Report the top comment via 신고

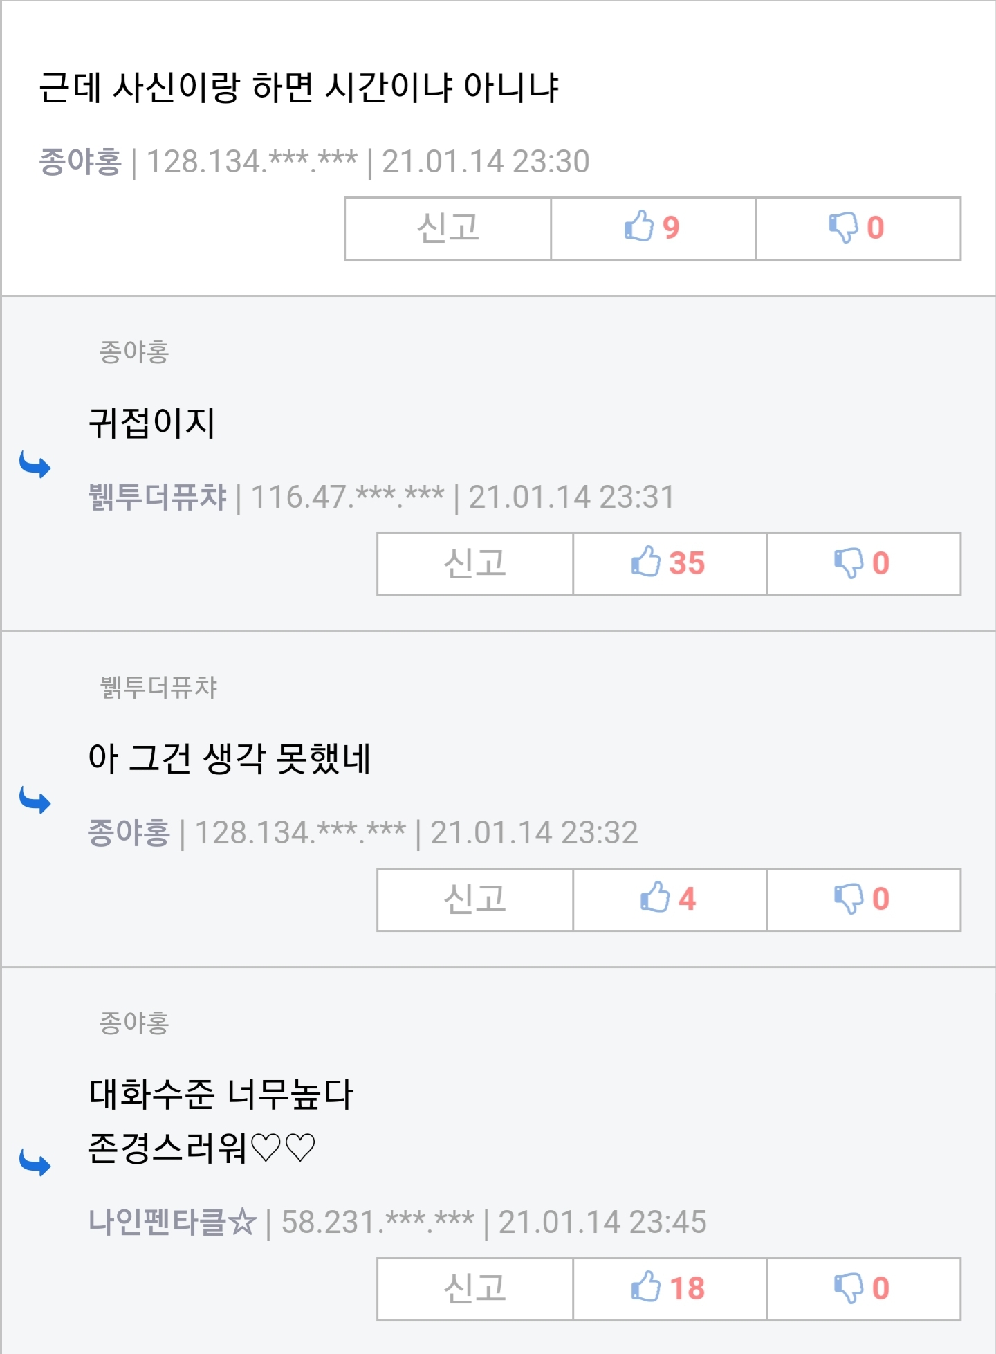[448, 228]
